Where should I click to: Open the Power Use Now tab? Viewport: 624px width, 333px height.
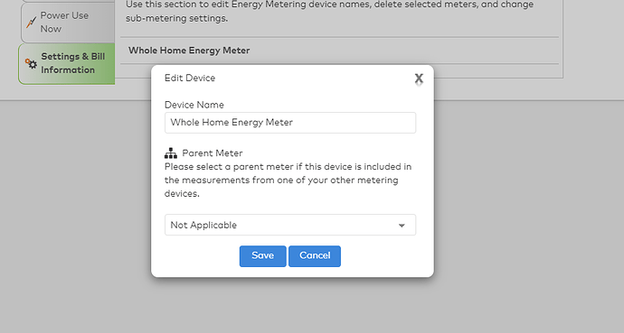(68, 23)
